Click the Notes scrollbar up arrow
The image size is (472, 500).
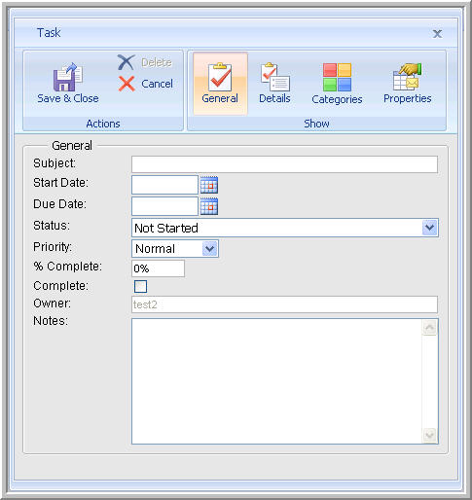pyautogui.click(x=430, y=328)
